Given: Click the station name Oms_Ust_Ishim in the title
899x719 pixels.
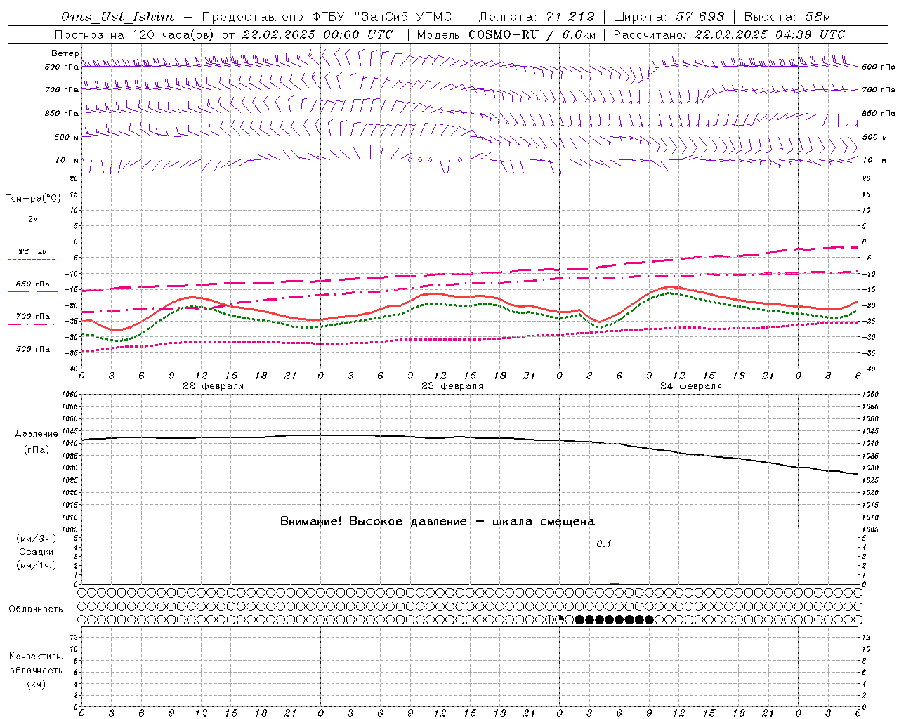Looking at the screenshot, I should pos(117,17).
